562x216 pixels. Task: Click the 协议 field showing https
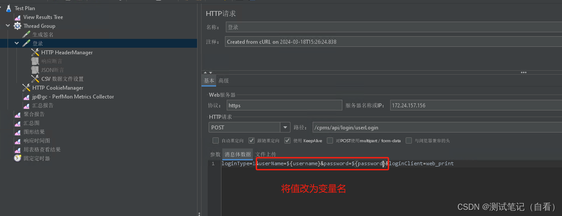(x=284, y=105)
